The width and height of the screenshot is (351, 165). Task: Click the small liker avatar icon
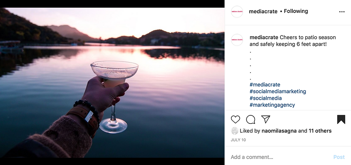(x=235, y=131)
